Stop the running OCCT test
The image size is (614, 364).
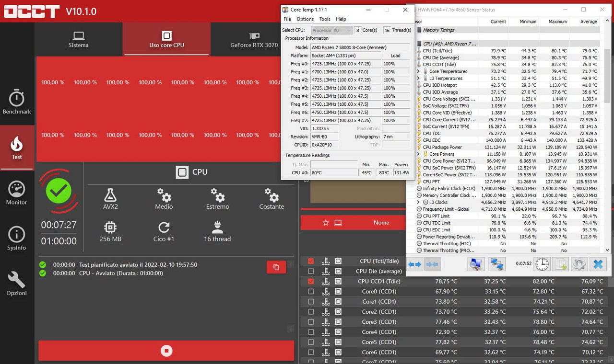click(x=166, y=351)
